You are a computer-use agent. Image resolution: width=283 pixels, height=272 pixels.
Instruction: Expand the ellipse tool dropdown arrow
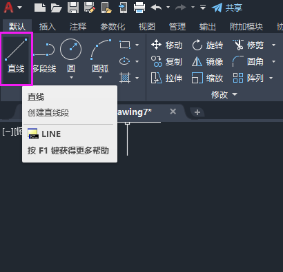(137, 61)
